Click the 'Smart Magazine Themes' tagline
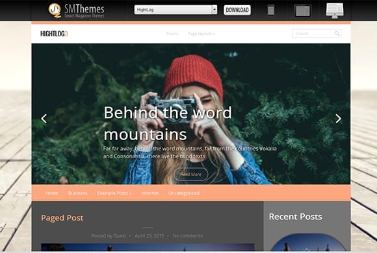The width and height of the screenshot is (377, 253). tap(84, 16)
